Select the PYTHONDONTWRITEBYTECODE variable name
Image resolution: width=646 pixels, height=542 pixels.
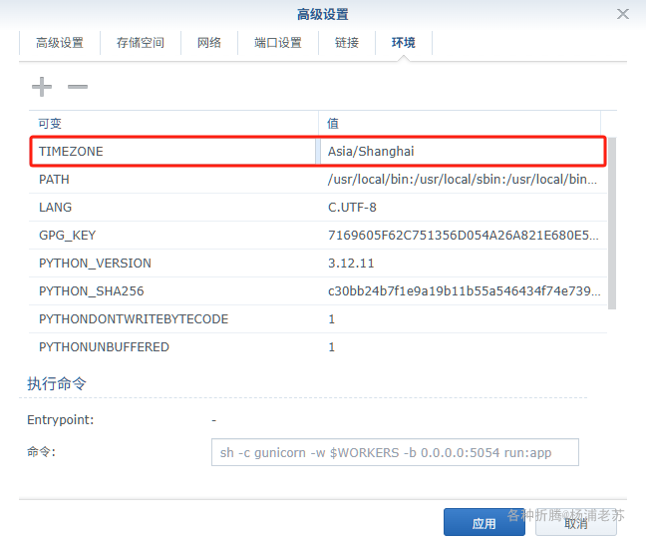[134, 319]
